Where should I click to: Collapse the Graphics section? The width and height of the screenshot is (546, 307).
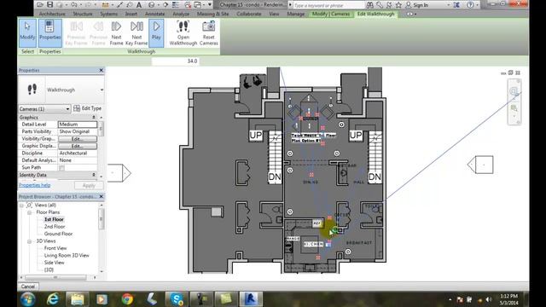pos(94,118)
